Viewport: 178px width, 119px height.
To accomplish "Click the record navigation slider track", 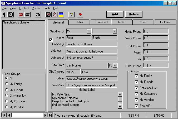I will tap(27, 115).
